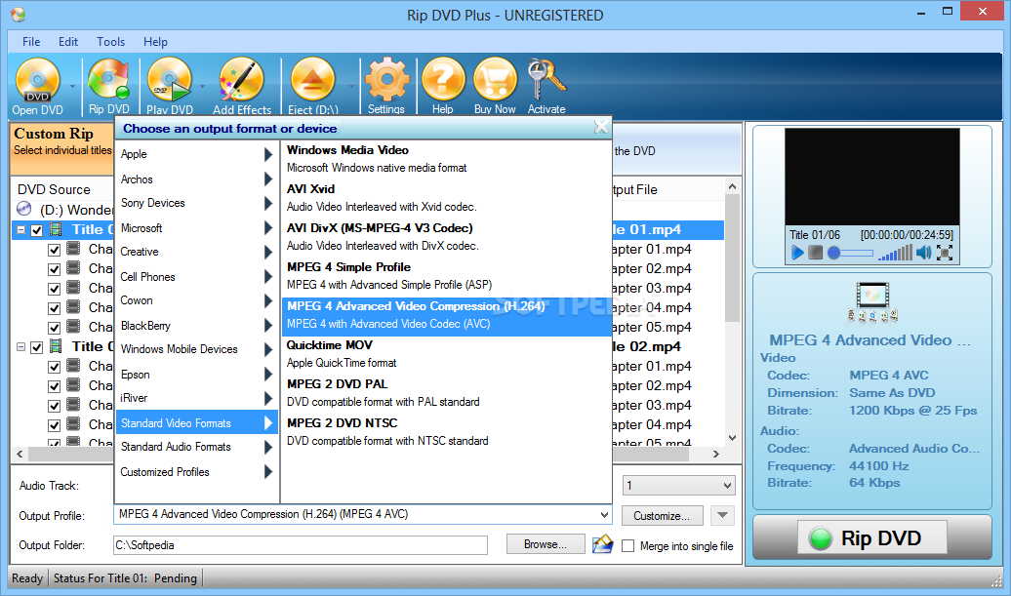Launch Play DVD toolbar icon
Screen dimensions: 1011x596
coord(169,86)
